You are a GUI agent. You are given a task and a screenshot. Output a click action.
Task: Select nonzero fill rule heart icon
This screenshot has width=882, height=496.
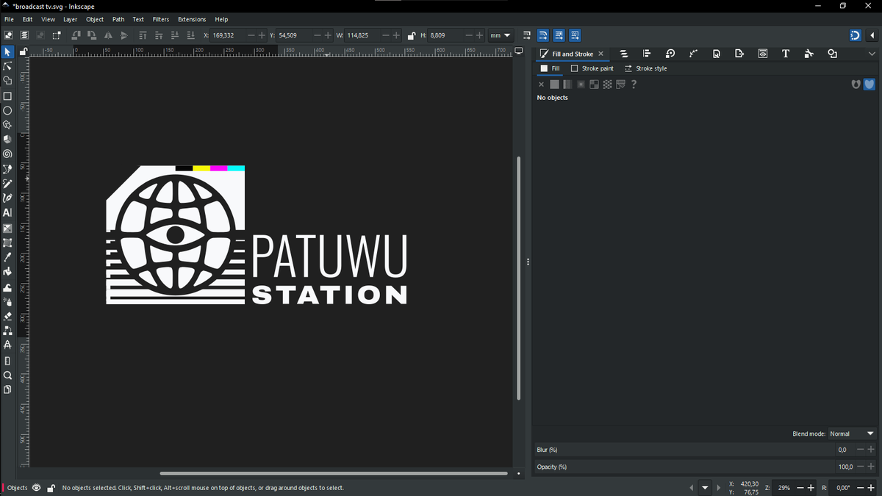869,85
